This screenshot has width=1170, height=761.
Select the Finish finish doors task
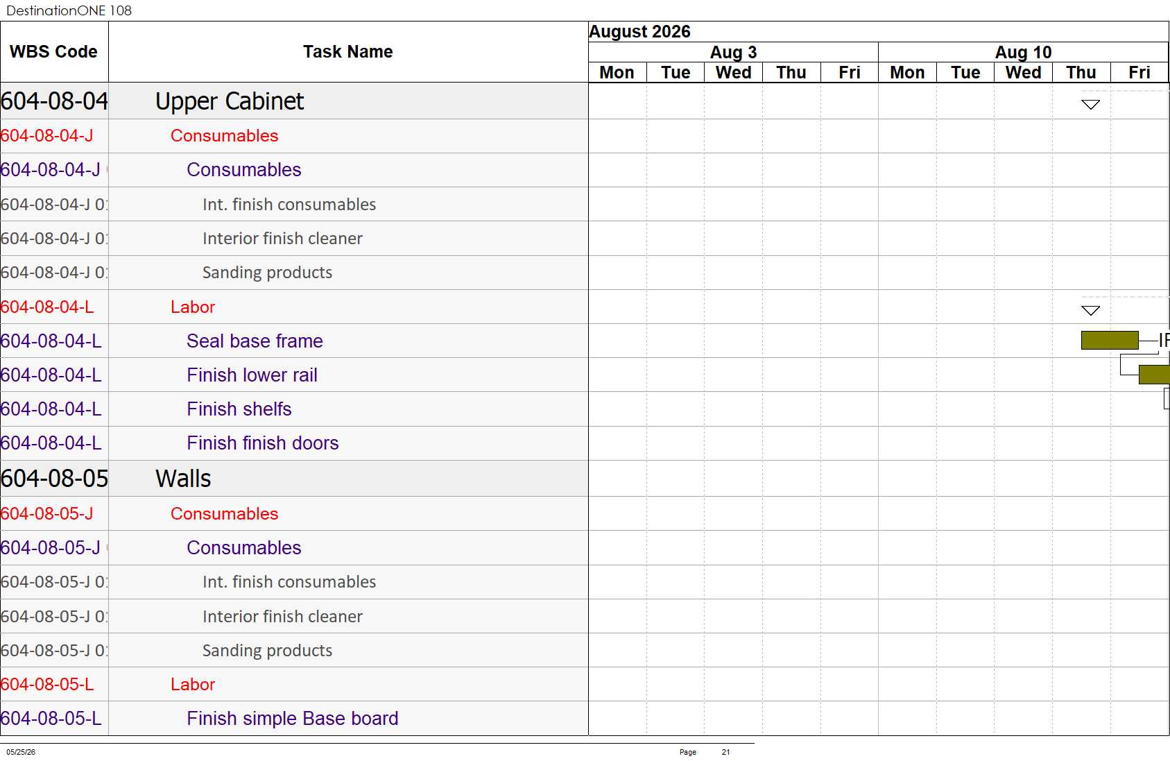point(262,443)
